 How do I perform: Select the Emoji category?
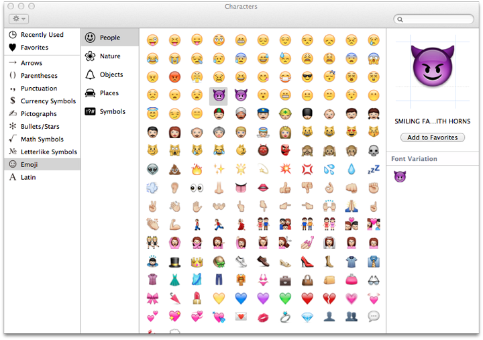tap(42, 164)
